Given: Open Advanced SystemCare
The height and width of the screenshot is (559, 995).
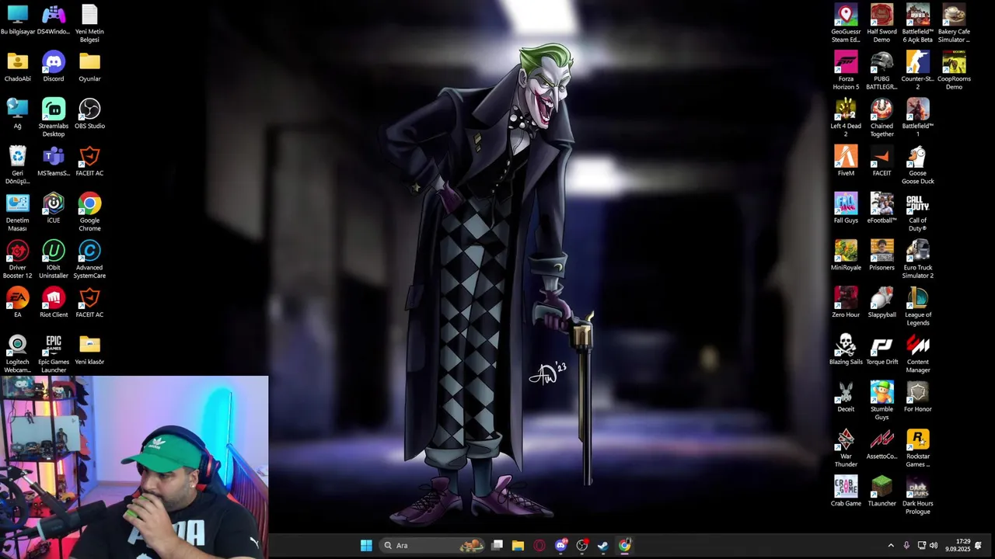Looking at the screenshot, I should click(89, 260).
